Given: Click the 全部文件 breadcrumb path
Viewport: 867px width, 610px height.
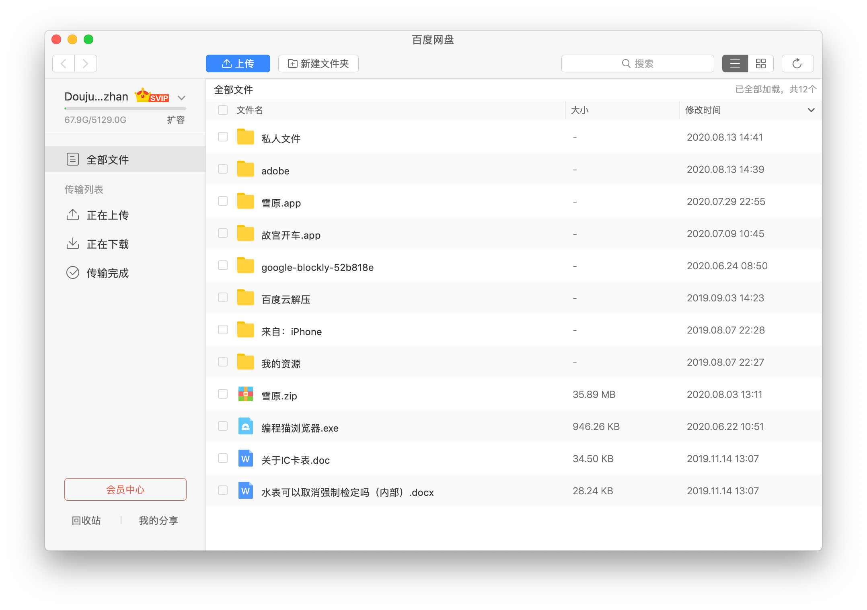Looking at the screenshot, I should [x=233, y=90].
